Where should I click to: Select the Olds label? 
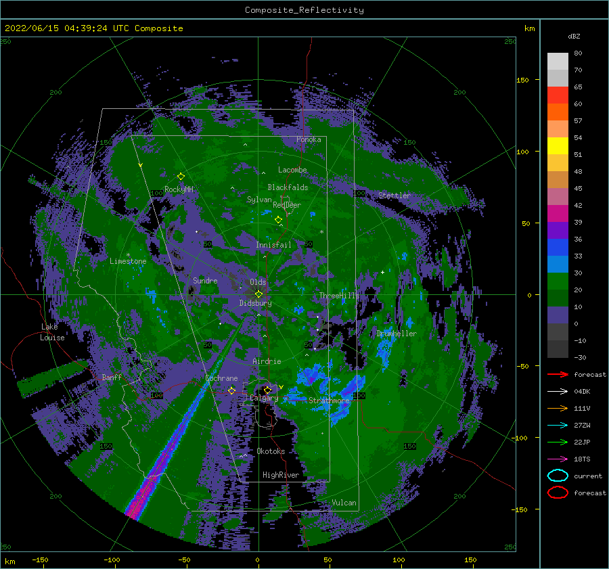pos(258,282)
